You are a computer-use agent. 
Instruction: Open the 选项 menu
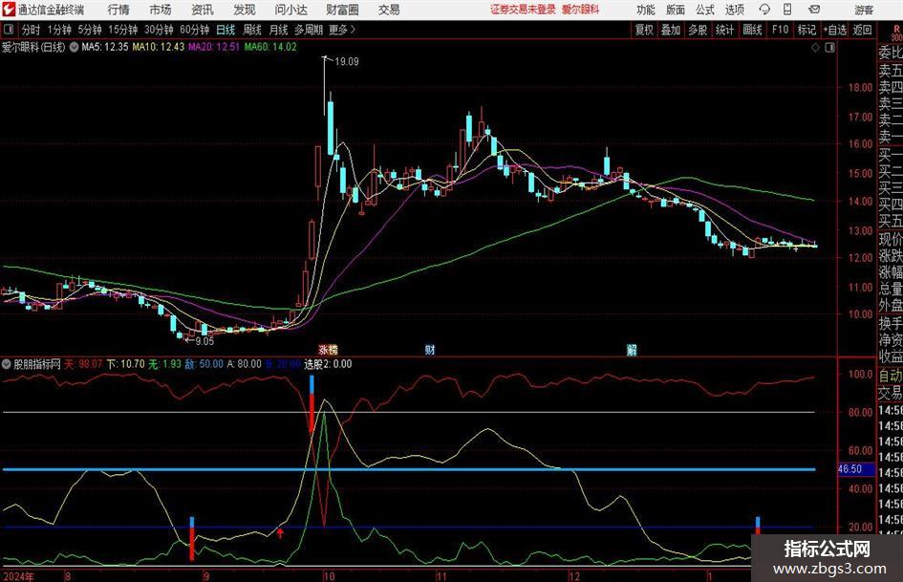tap(734, 10)
